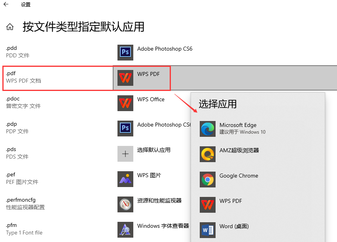Click Windows 字体查看器 icon for .pfm
The height and width of the screenshot is (242, 337).
pos(125,229)
